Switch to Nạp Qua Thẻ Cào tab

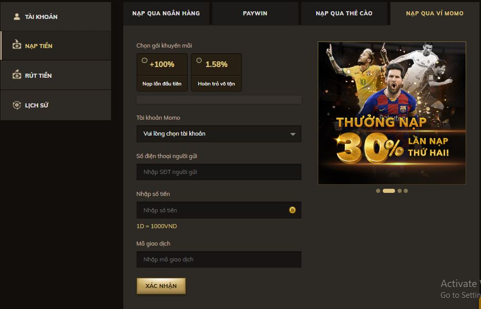[x=344, y=13]
